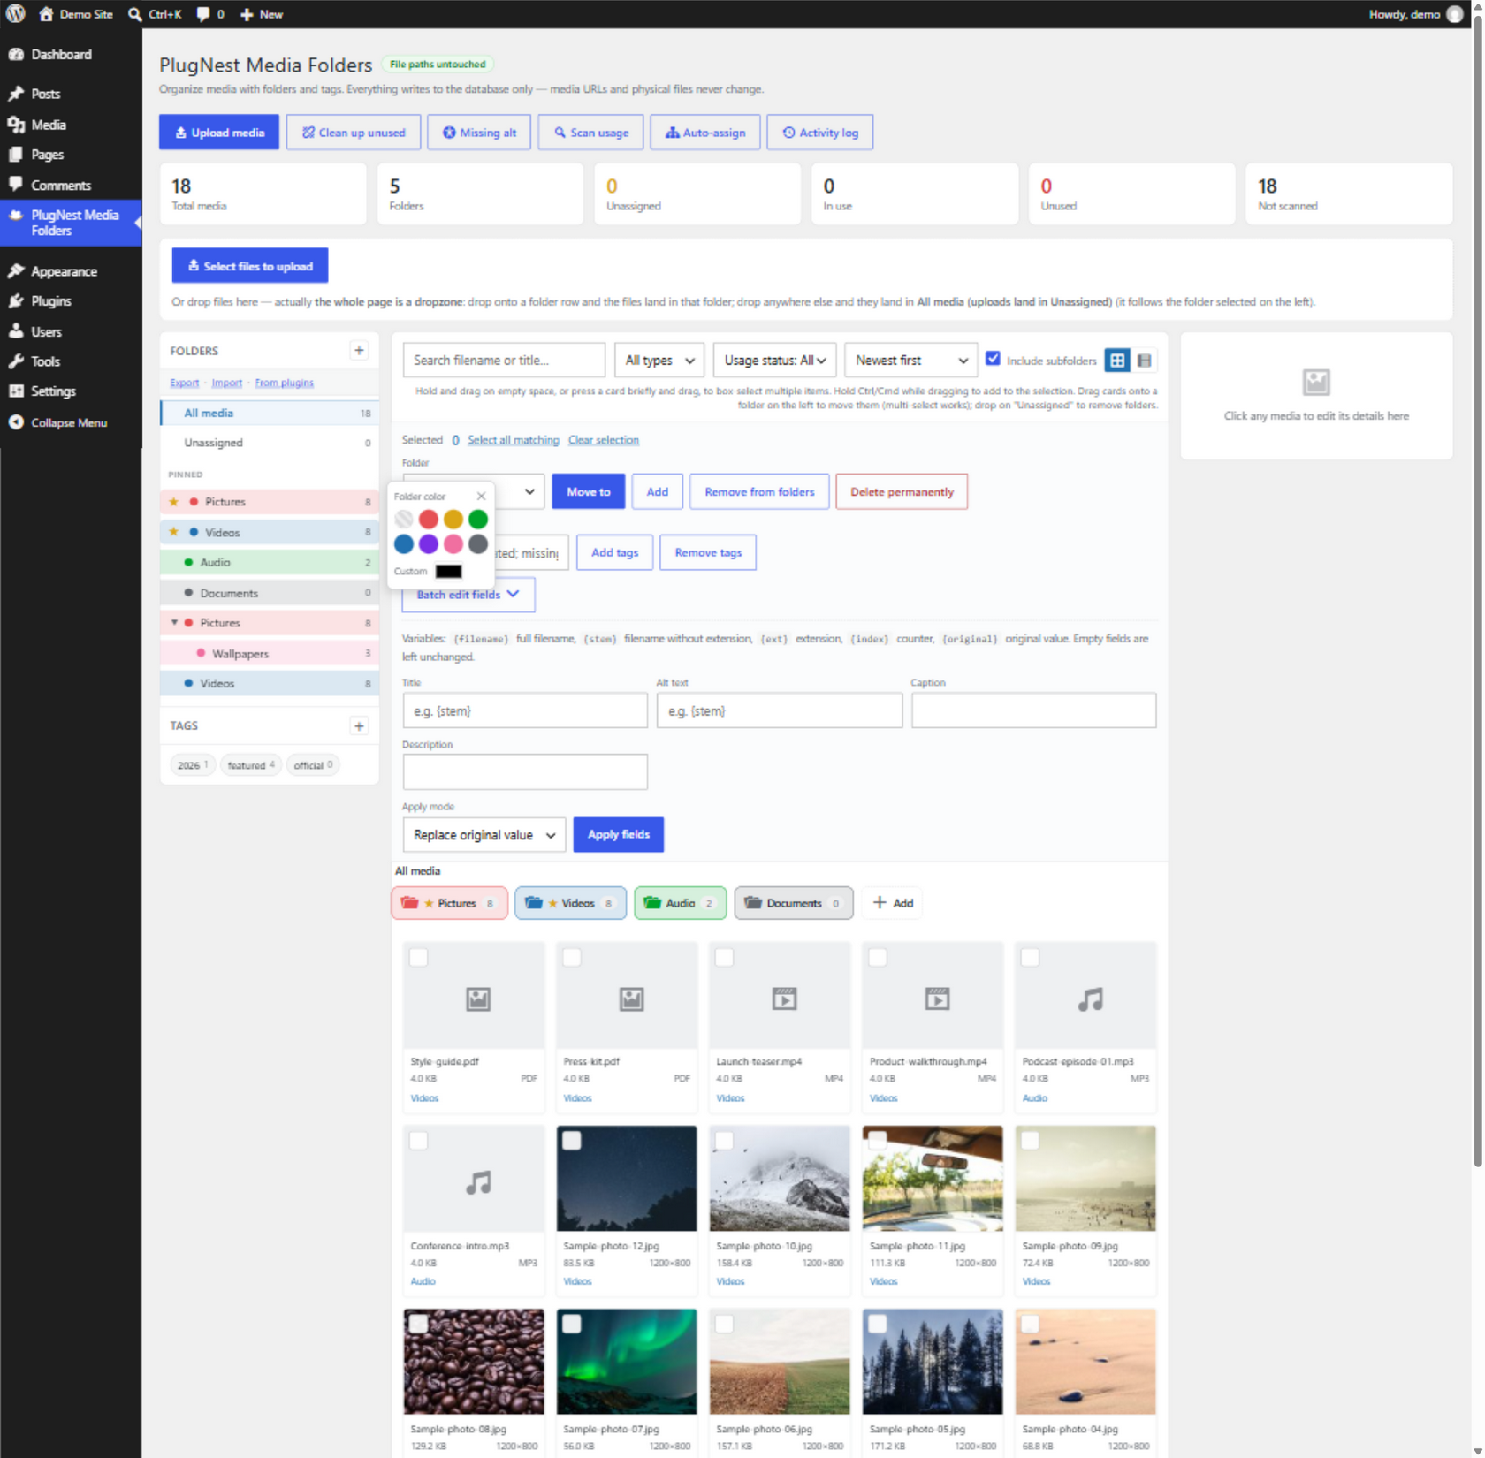Click Collapse Menu in sidebar
The image size is (1485, 1458).
click(71, 422)
